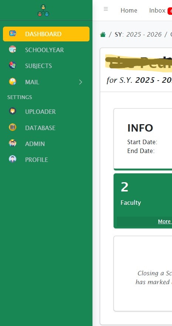The image size is (172, 326).
Task: Toggle sidebar with hamburger menu icon
Action: (106, 9)
